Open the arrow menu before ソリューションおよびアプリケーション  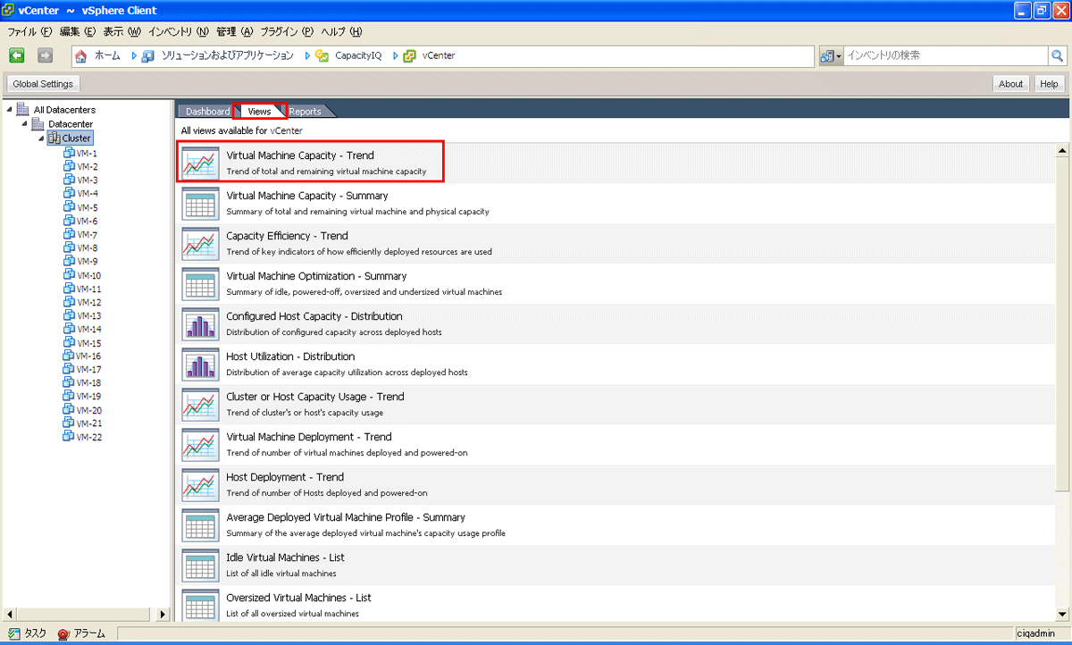[134, 55]
